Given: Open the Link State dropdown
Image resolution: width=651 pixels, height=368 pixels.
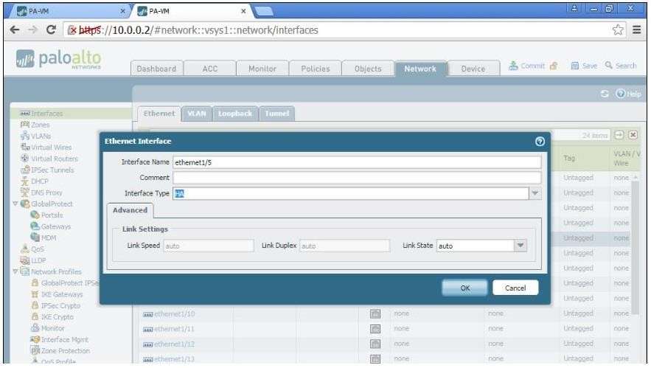Looking at the screenshot, I should [521, 246].
